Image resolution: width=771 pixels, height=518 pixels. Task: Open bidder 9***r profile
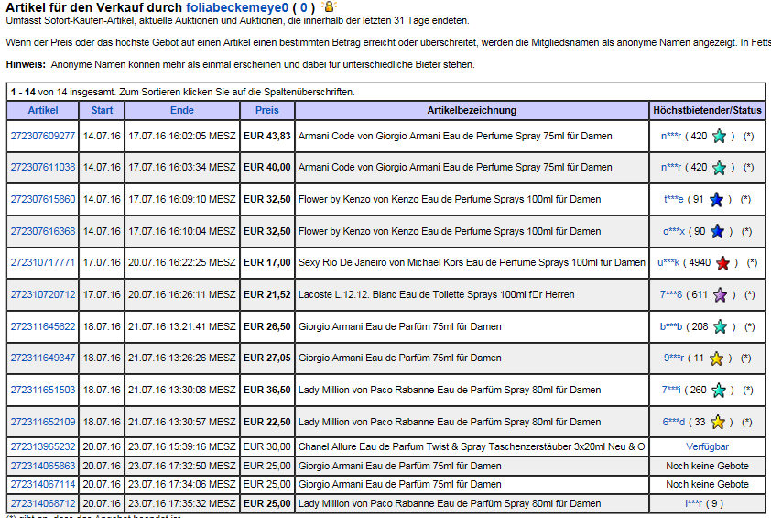pos(674,358)
